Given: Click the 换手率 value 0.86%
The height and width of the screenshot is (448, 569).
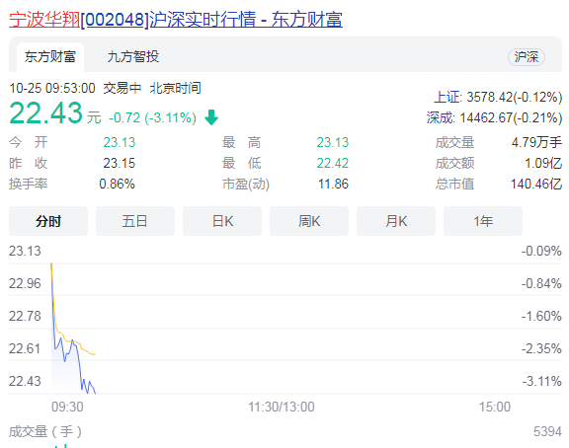Looking at the screenshot, I should [x=117, y=184].
